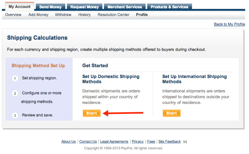This screenshot has width=249, height=154.
Task: Go to the Request Money tab
Action: 85,7
